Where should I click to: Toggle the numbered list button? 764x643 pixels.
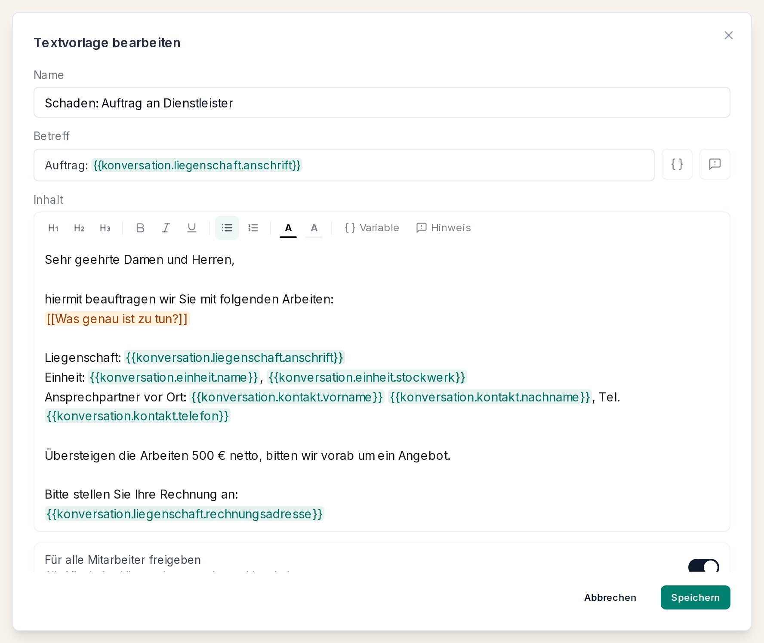(253, 228)
